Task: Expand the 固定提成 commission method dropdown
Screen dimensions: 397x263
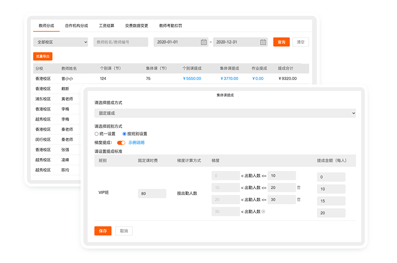Action: (225, 113)
